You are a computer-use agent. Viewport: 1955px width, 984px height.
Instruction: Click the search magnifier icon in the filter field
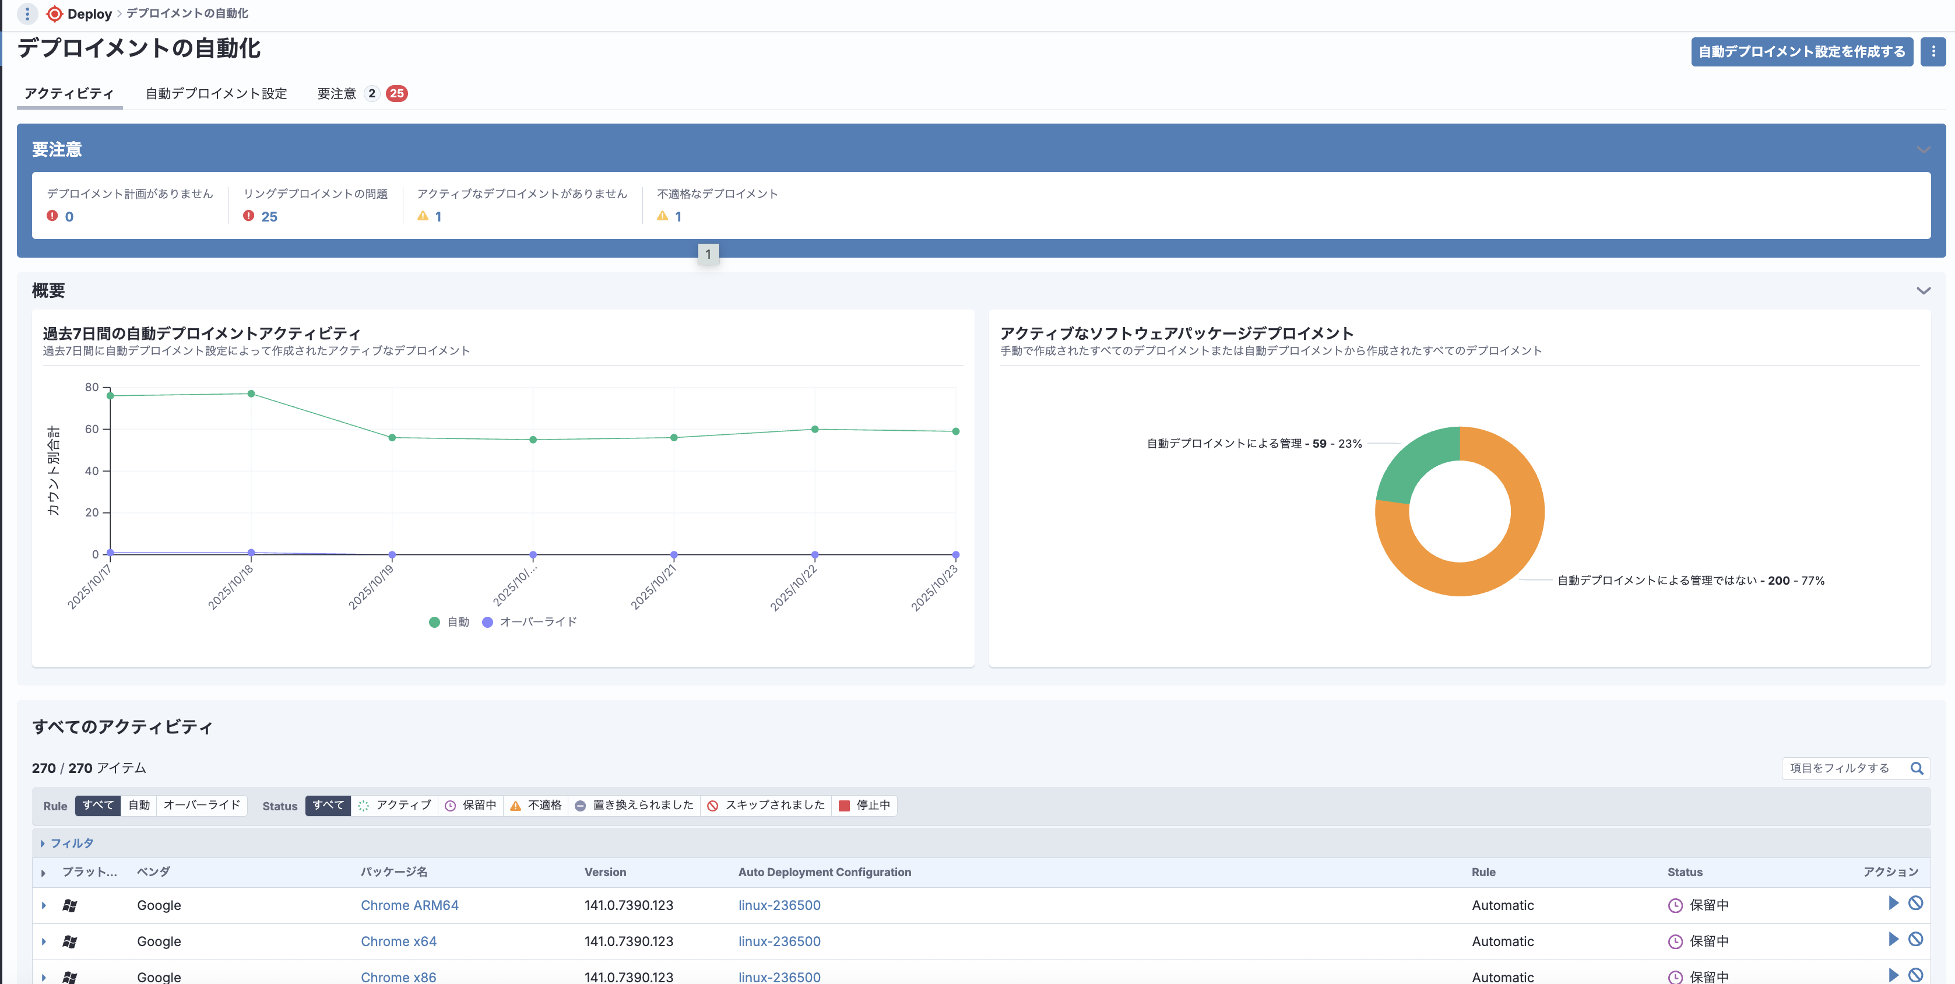[x=1917, y=768]
